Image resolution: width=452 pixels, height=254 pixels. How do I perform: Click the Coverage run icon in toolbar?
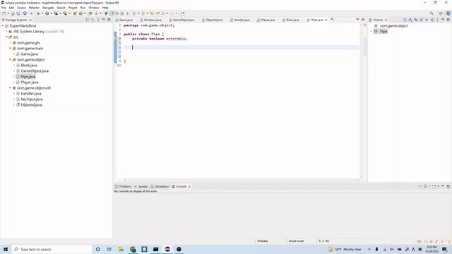pos(56,13)
